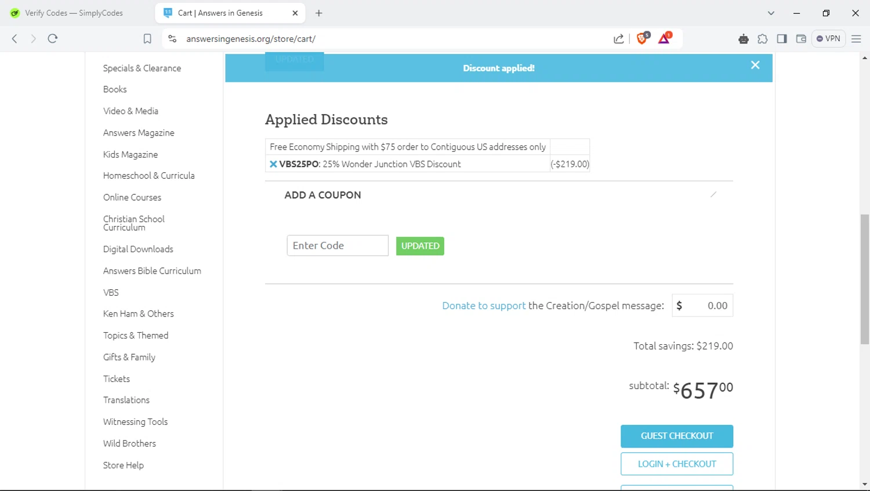
Task: Remove the VBS25PO coupon
Action: click(x=273, y=164)
